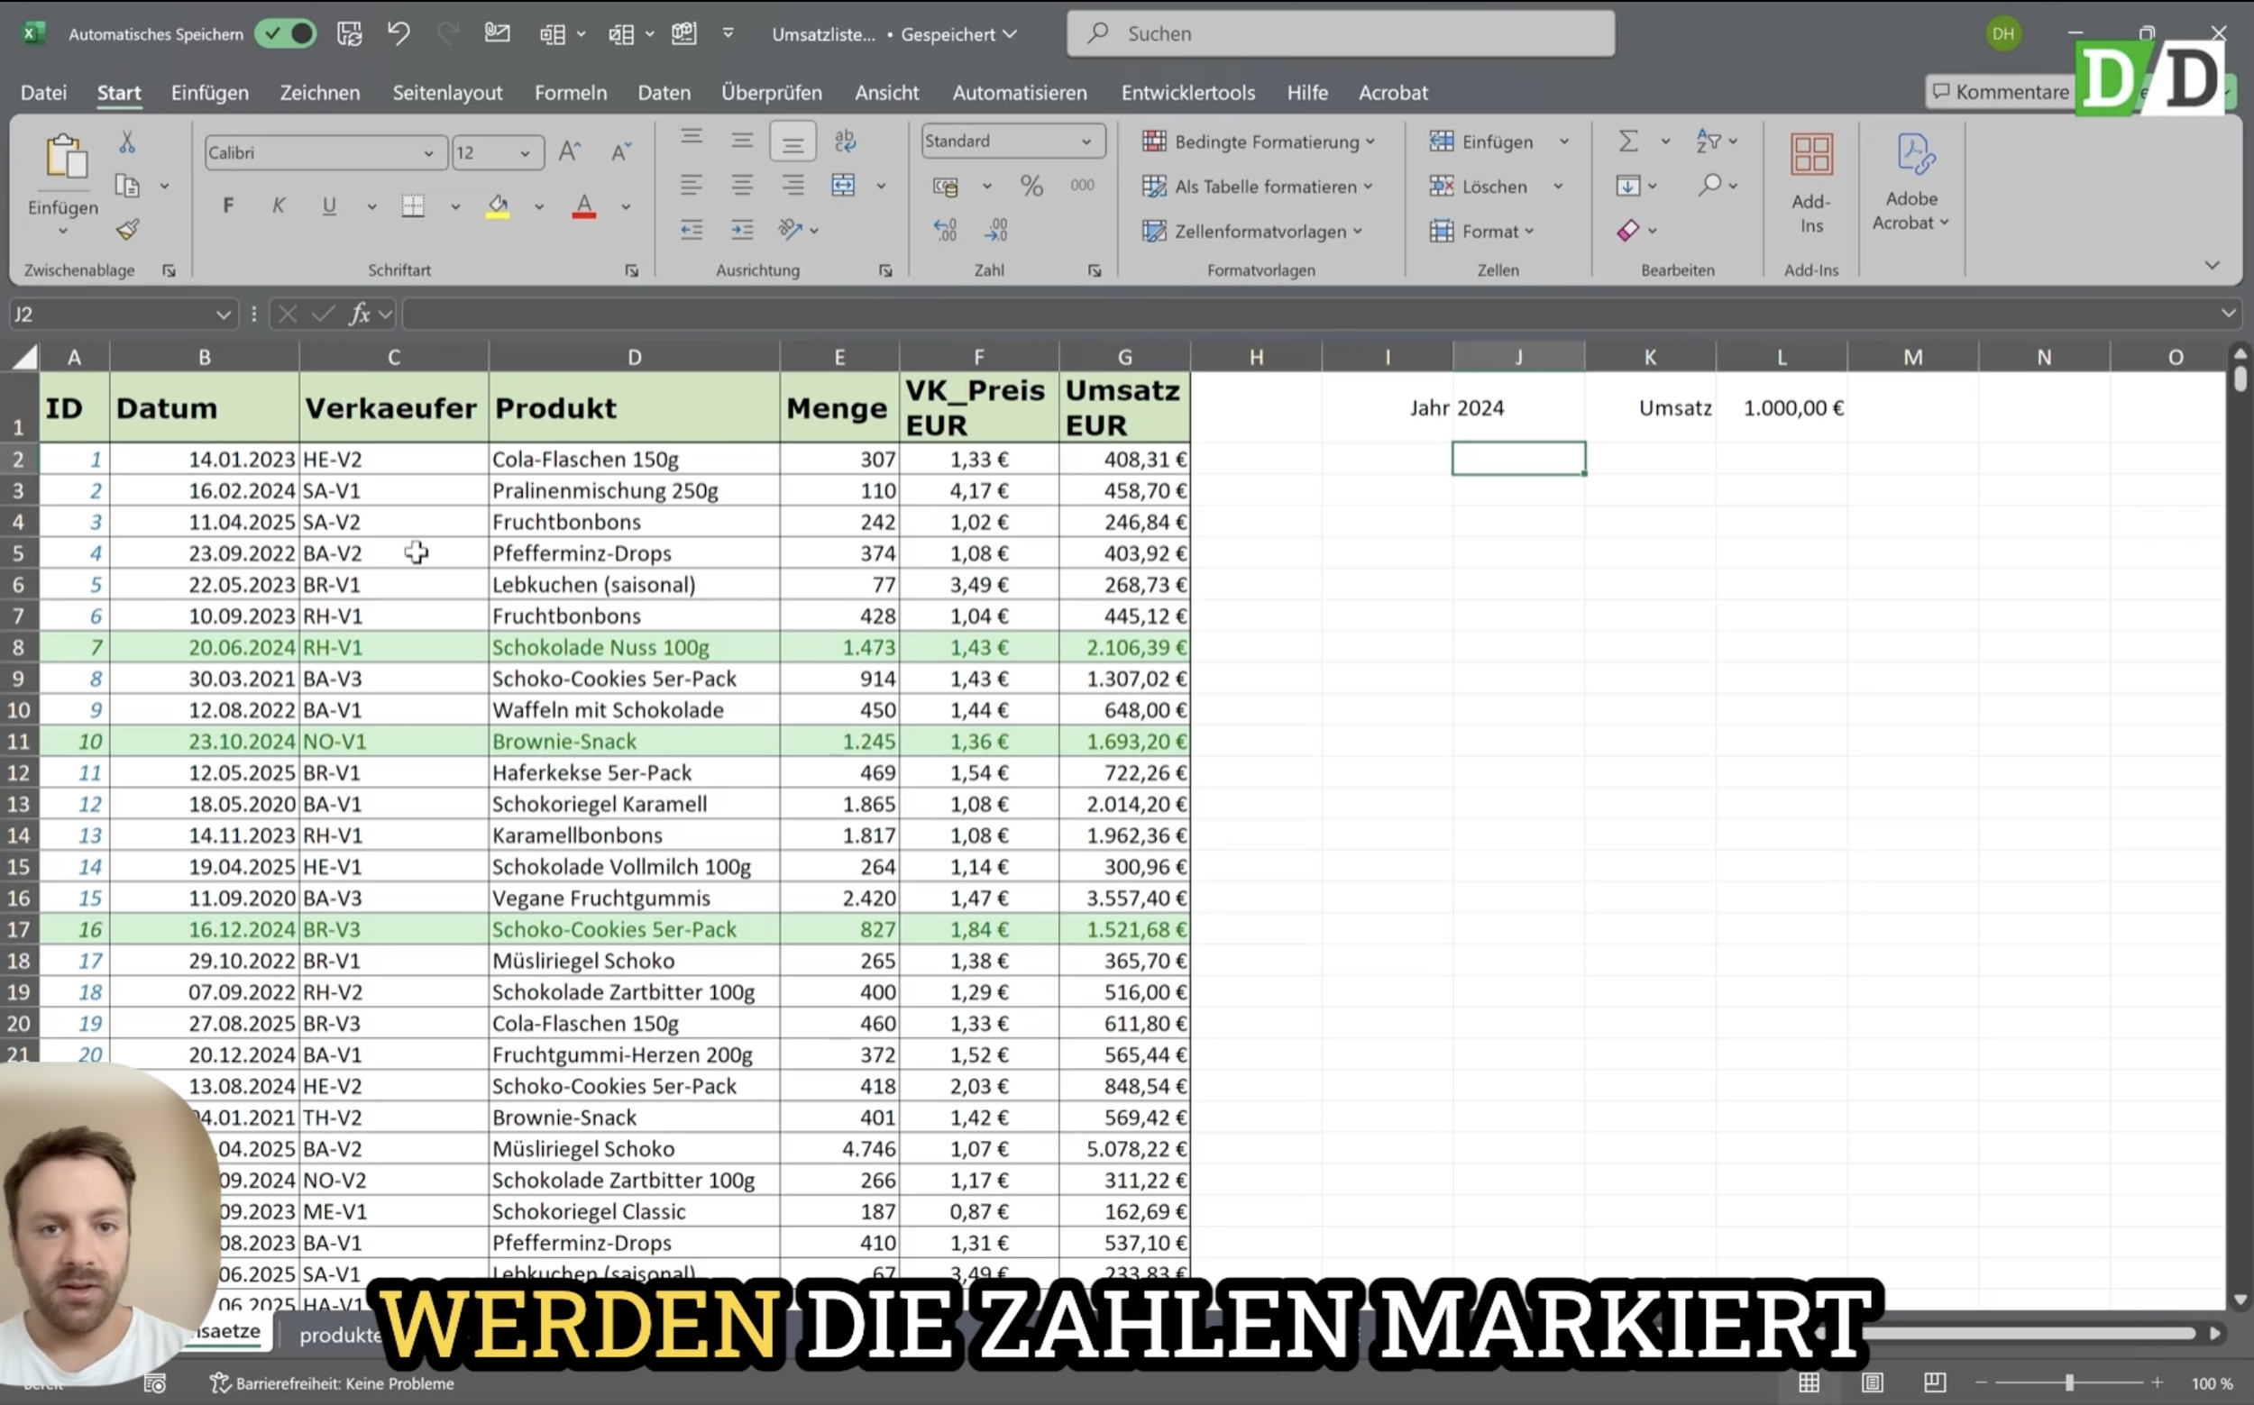Click the Format Painter brush icon

point(128,230)
